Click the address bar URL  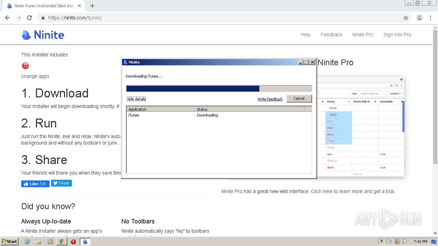[75, 18]
